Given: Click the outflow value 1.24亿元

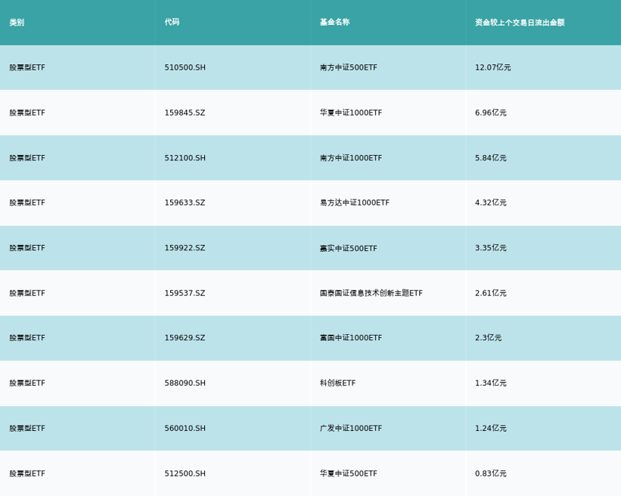Looking at the screenshot, I should (491, 429).
